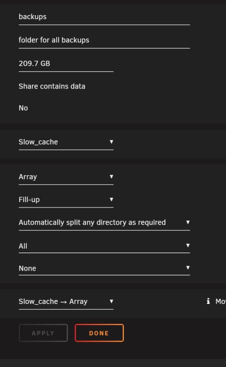This screenshot has width=226, height=367.
Task: Click the 'No' value text
Action: 23,108
